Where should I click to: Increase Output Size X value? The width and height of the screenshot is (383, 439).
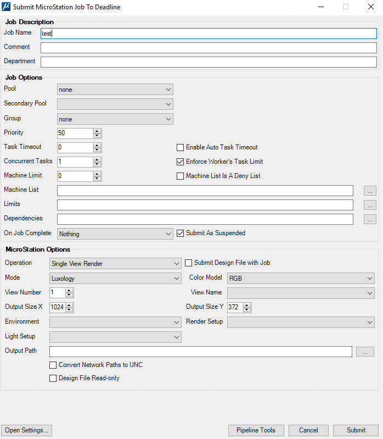(69, 305)
